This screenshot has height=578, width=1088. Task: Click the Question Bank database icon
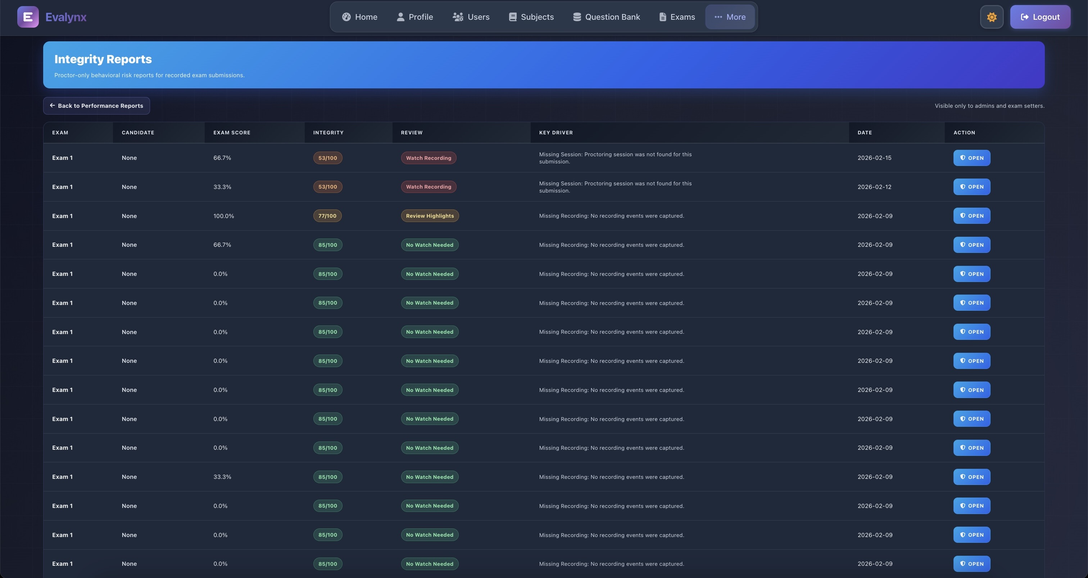click(576, 17)
